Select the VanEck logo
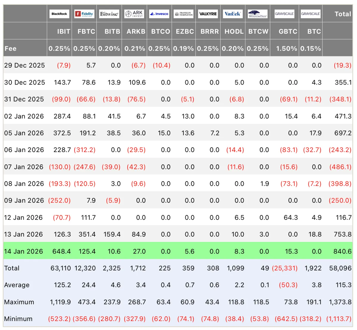 (x=233, y=14)
